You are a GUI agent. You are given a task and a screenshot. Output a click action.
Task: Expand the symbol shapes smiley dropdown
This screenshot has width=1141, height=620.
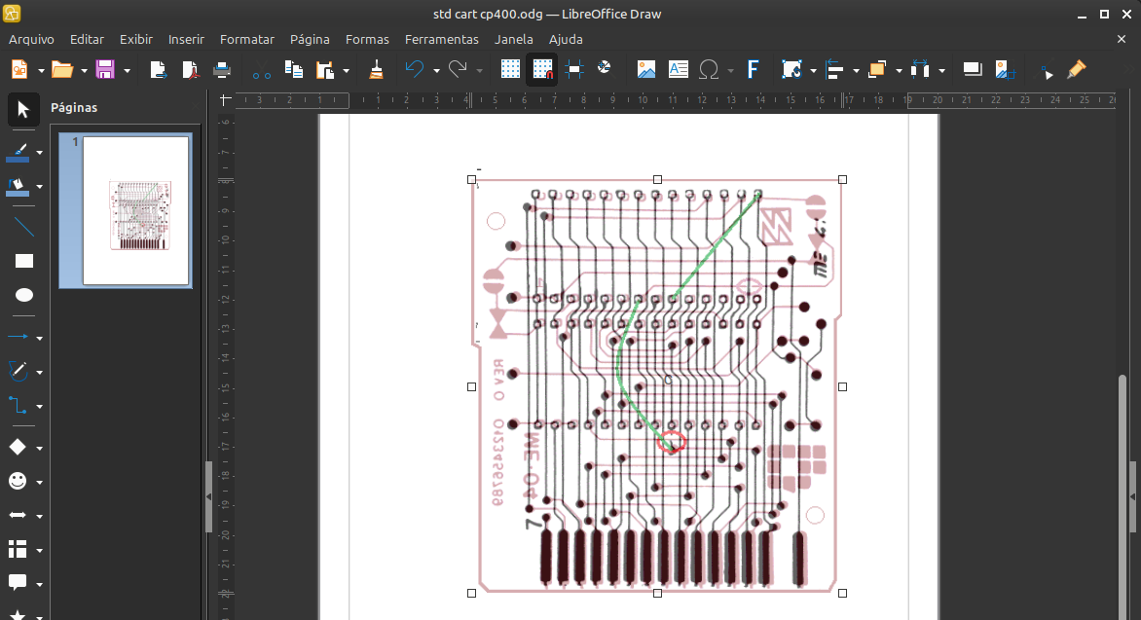point(40,482)
